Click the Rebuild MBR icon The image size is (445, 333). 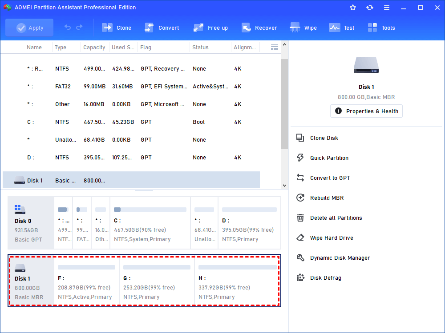(300, 198)
